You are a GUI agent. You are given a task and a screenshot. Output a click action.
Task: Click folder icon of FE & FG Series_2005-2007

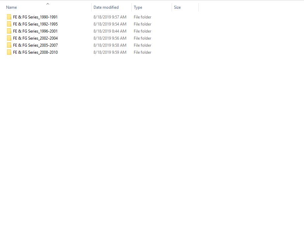pos(9,45)
